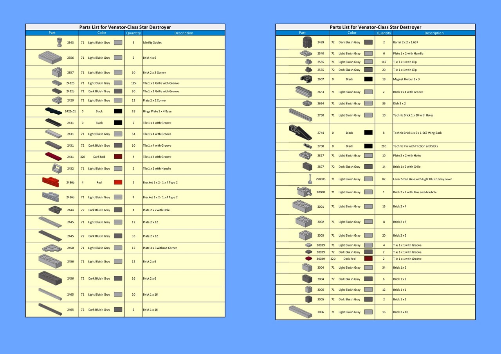Select the Brick 2 x 10 part image
Viewport: 501px width, 354px height.
point(301,312)
